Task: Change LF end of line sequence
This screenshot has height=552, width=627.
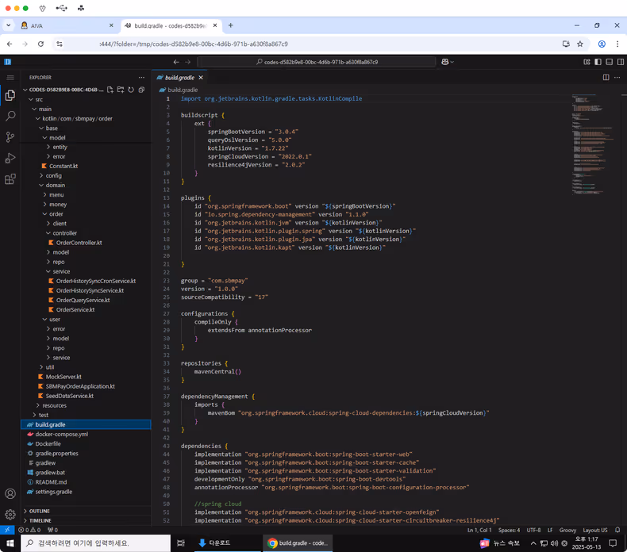Action: coord(550,530)
